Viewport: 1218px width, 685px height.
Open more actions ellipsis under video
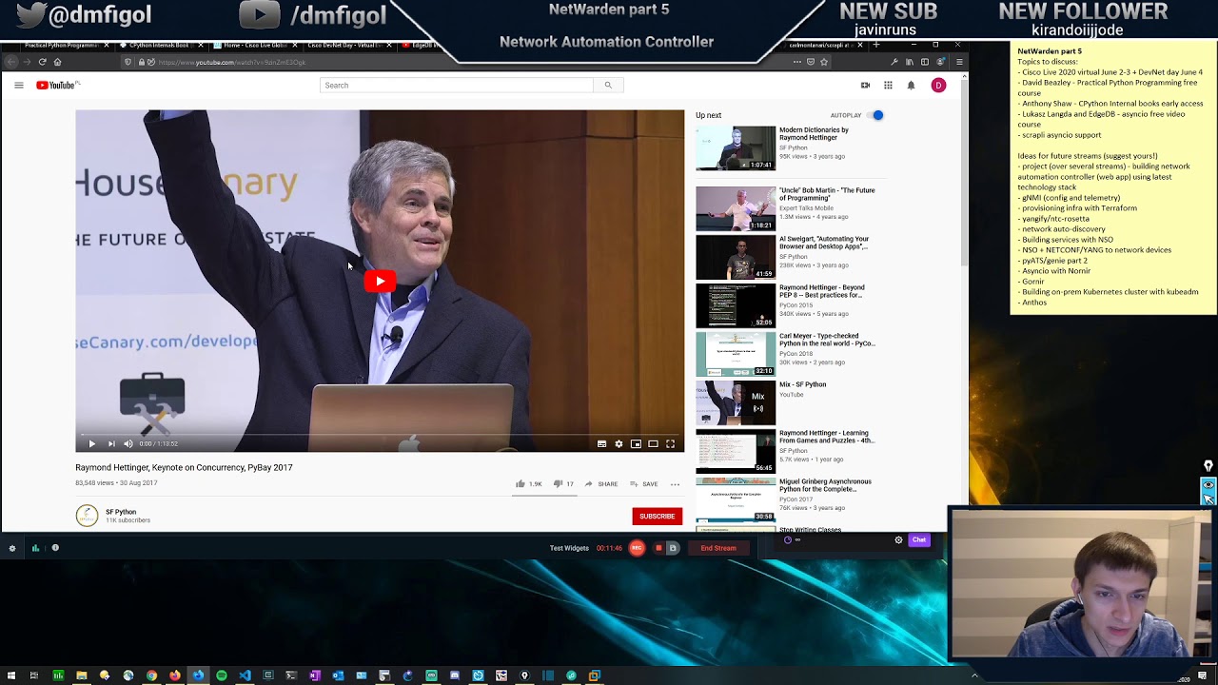coord(675,484)
